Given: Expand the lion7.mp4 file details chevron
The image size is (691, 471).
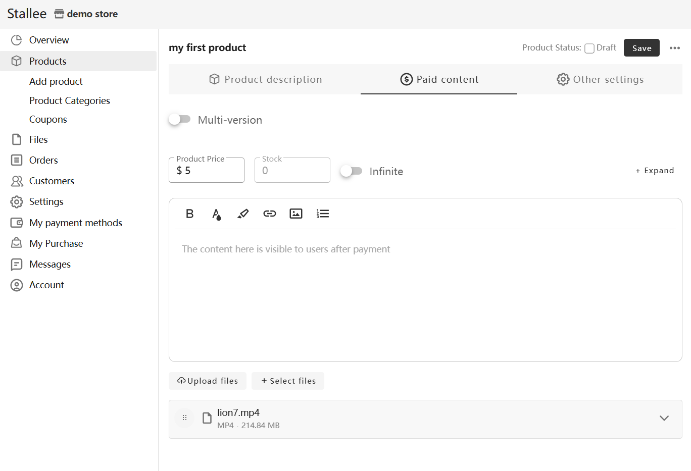Looking at the screenshot, I should (664, 418).
